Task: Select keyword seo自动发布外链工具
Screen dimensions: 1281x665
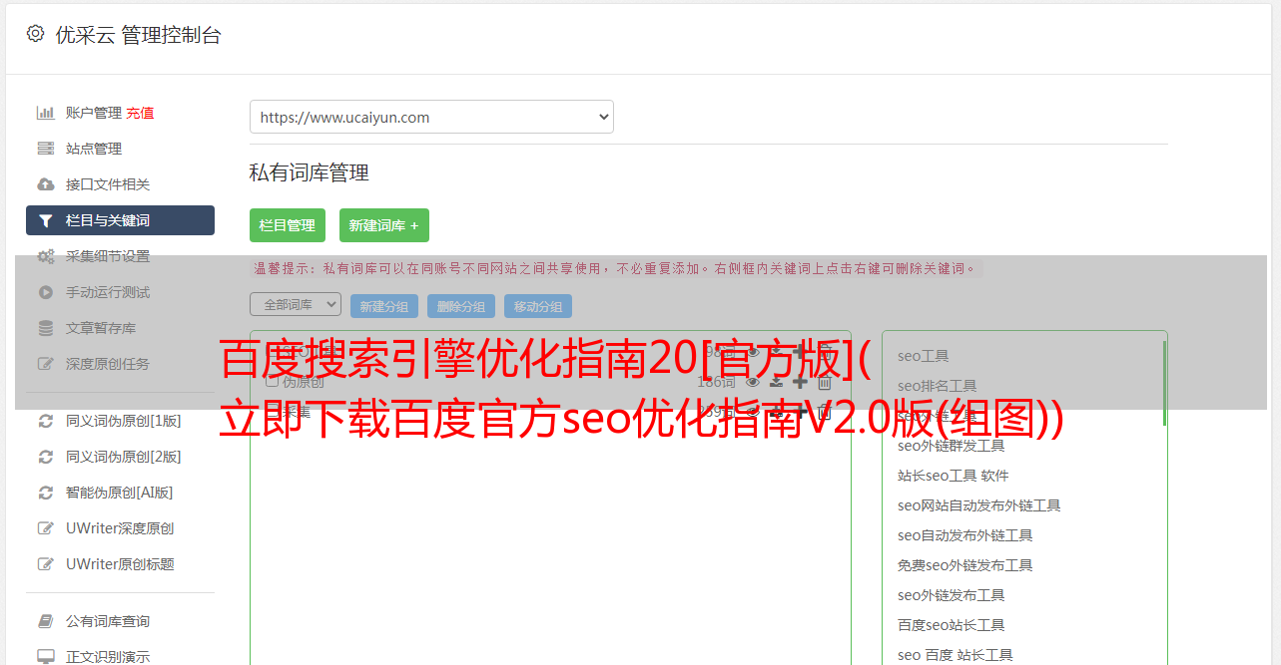Action: [x=965, y=535]
